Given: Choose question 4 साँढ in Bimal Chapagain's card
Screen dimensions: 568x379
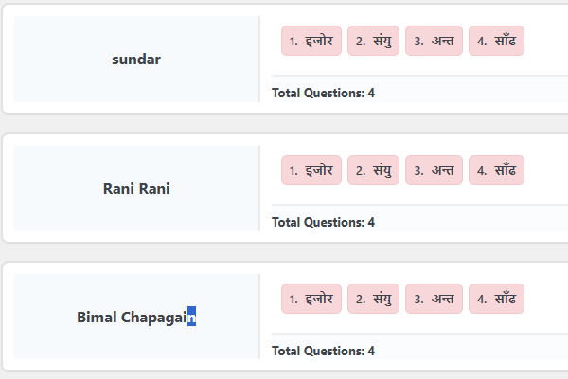Looking at the screenshot, I should coord(496,299).
